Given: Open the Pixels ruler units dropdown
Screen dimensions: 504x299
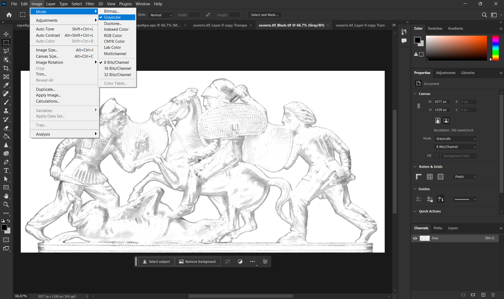Looking at the screenshot, I should 465,177.
